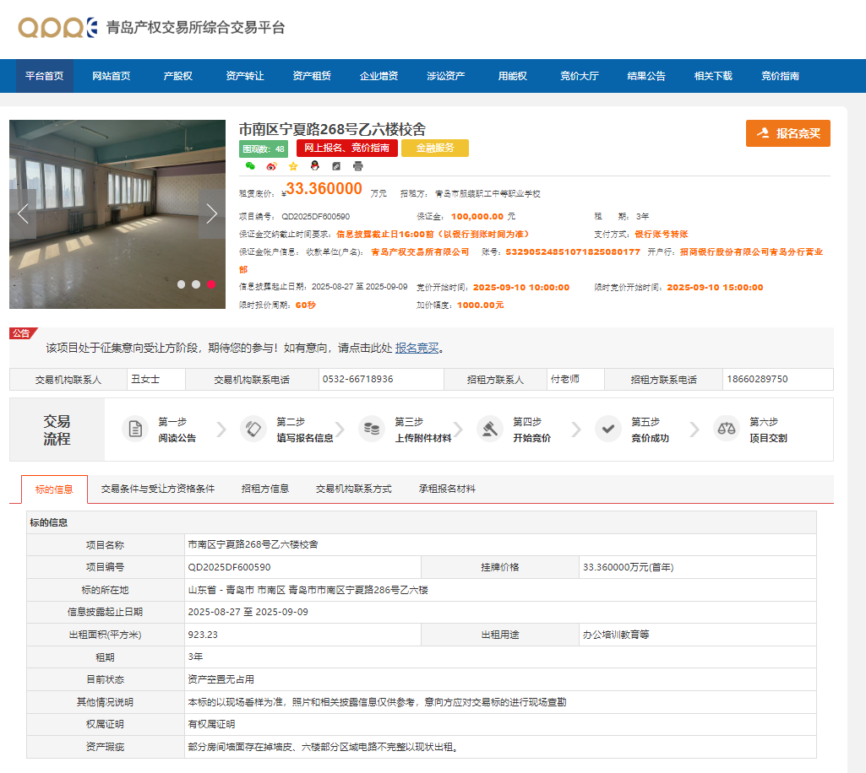Follow the 报名竞买 link in notice
866x773 pixels.
pyautogui.click(x=417, y=348)
